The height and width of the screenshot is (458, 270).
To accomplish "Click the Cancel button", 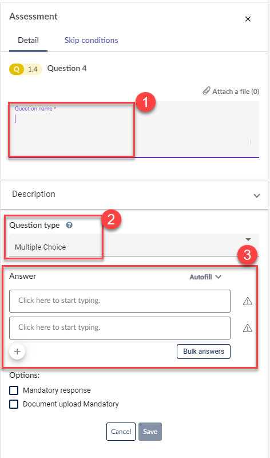I will 121,432.
